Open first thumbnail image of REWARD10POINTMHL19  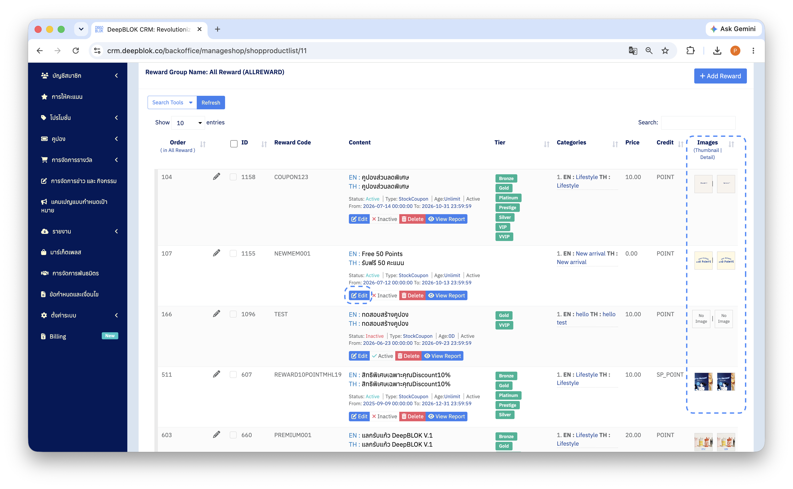coord(703,381)
